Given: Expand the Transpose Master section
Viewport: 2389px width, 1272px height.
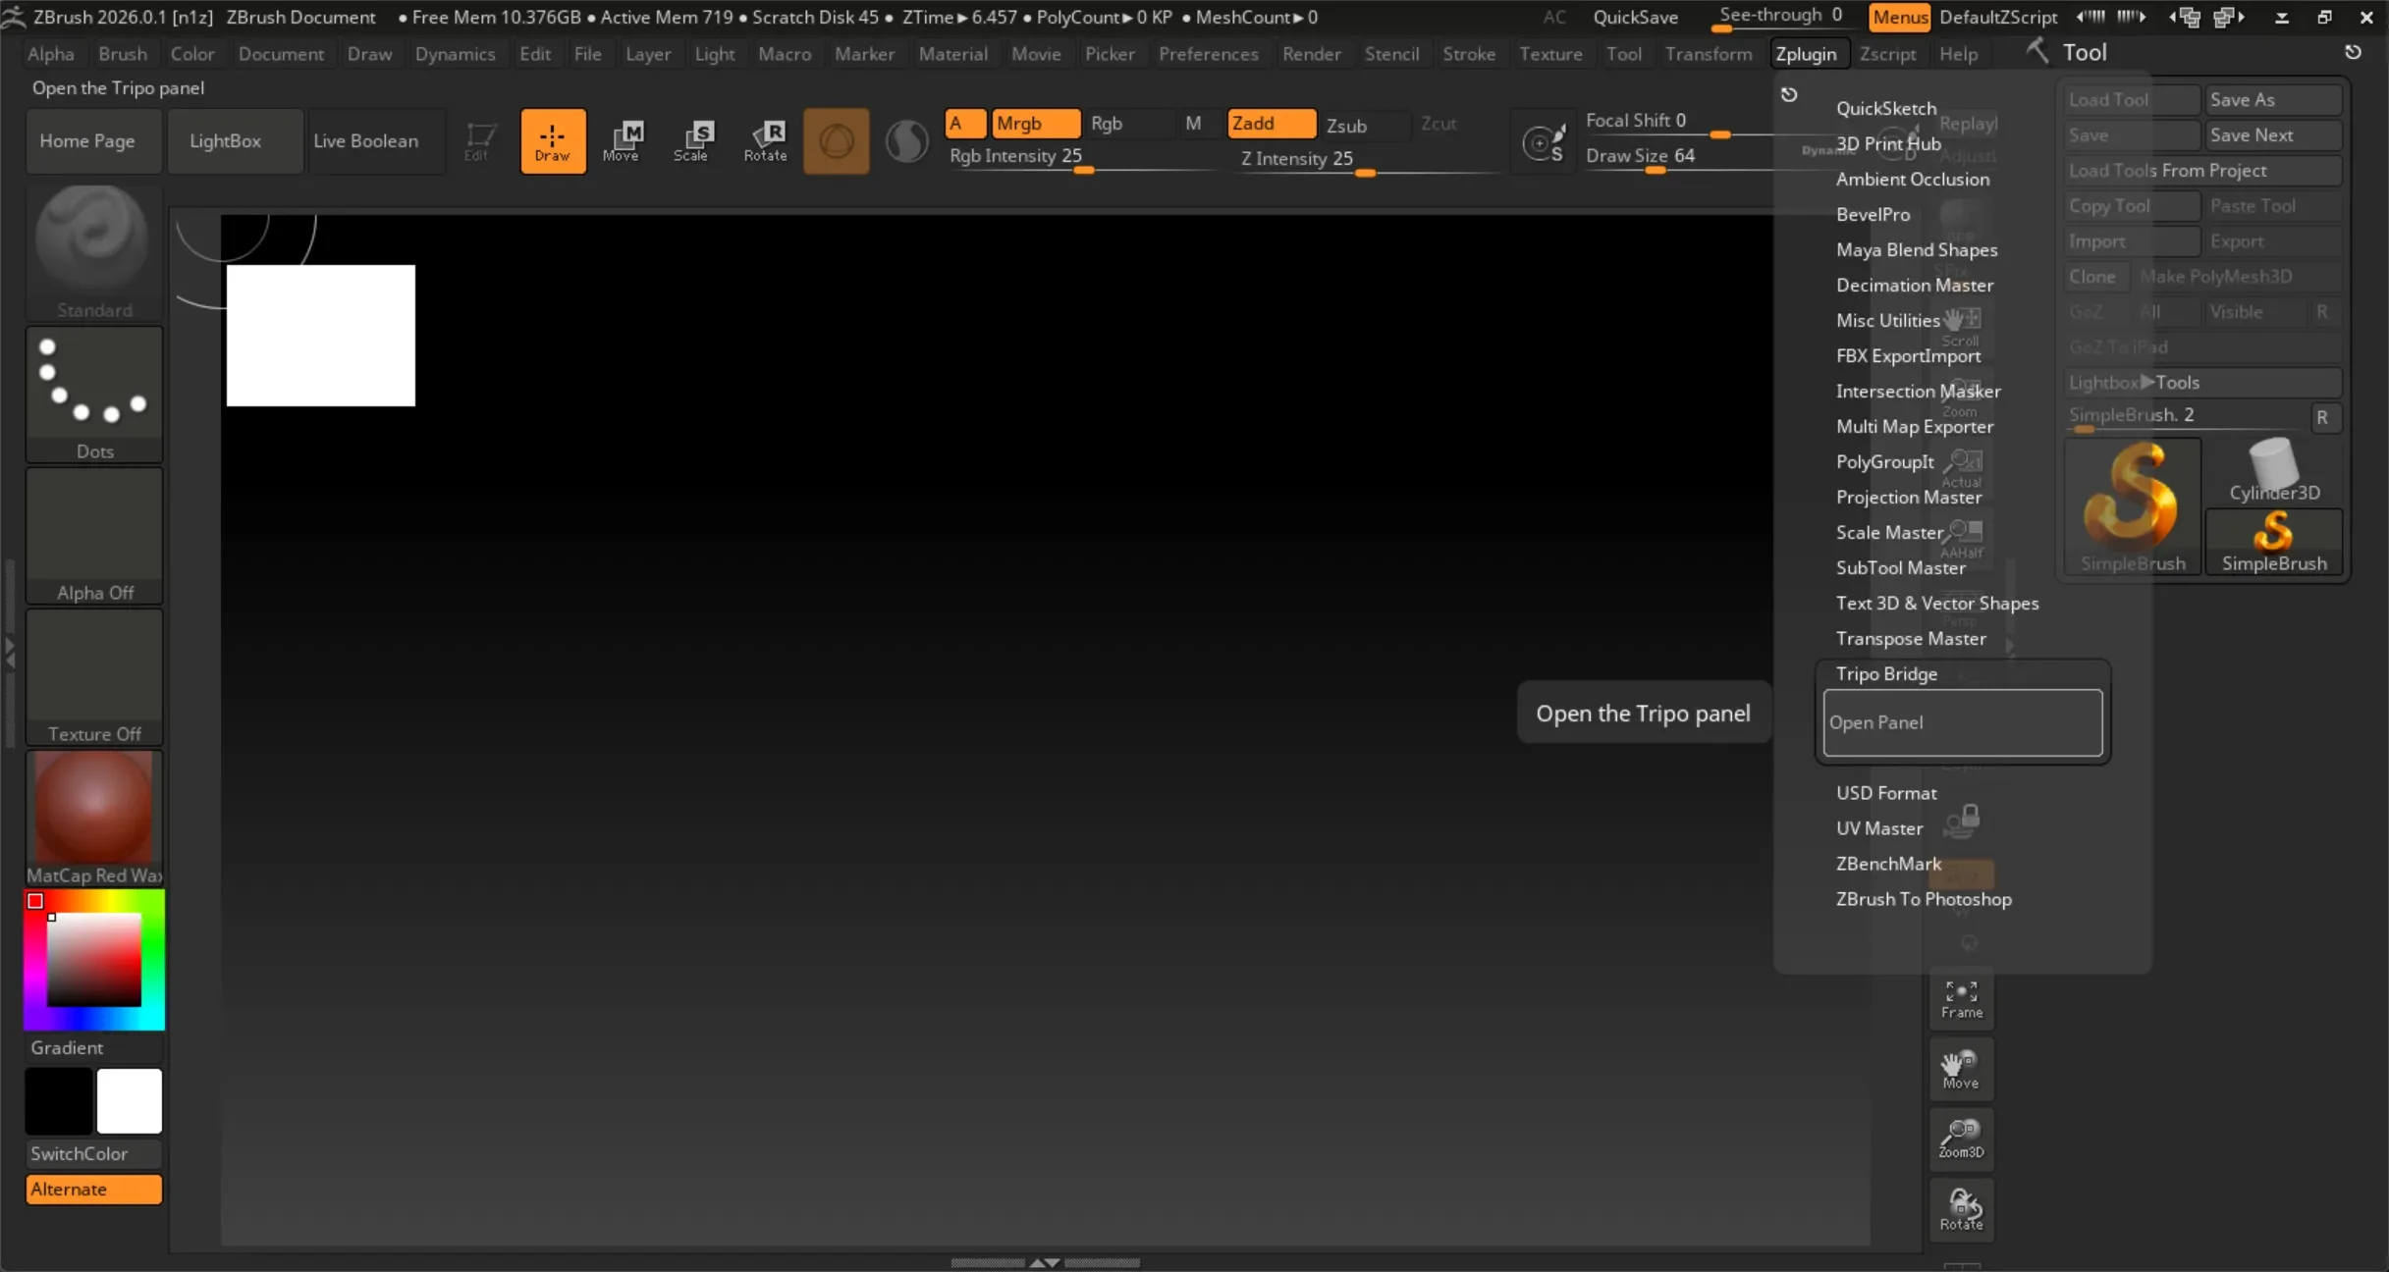Looking at the screenshot, I should pos(1911,638).
